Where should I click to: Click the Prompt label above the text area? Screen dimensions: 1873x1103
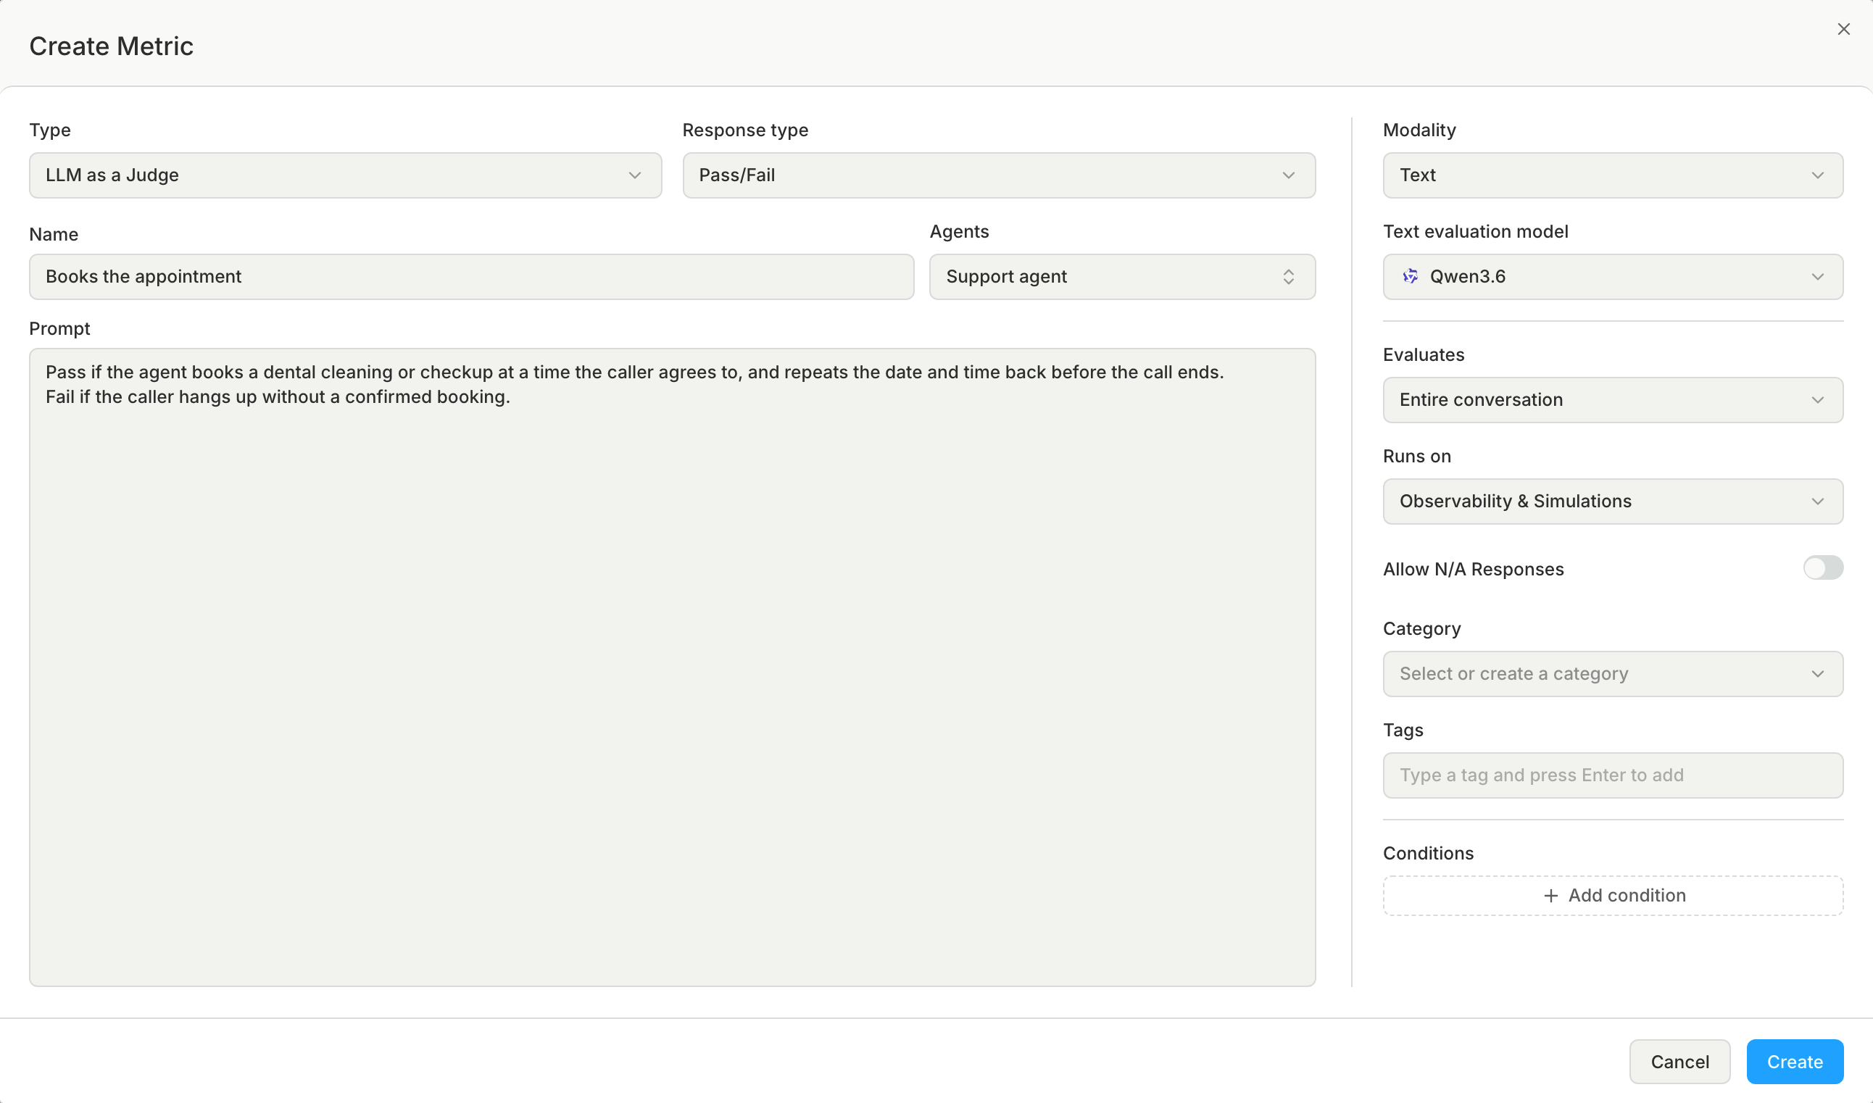point(59,328)
